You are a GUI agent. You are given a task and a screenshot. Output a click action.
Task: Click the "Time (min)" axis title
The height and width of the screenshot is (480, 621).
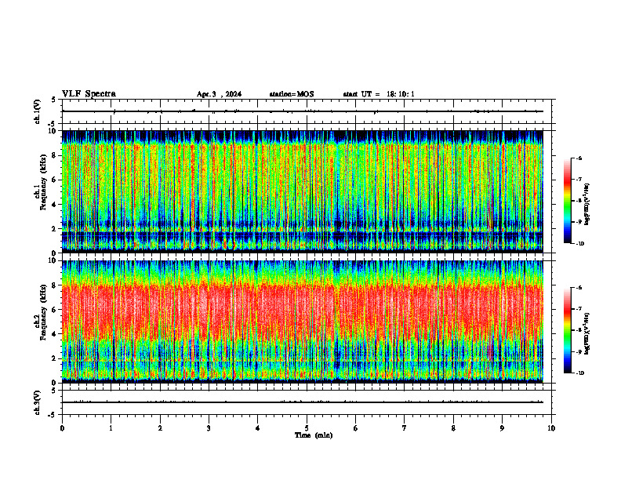(314, 435)
